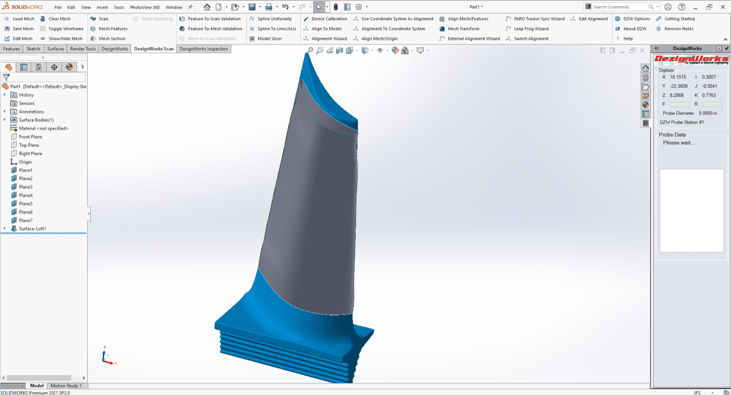Viewport: 731px width, 395px height.
Task: Pin the SolidWorks menu bar
Action: tap(191, 7)
